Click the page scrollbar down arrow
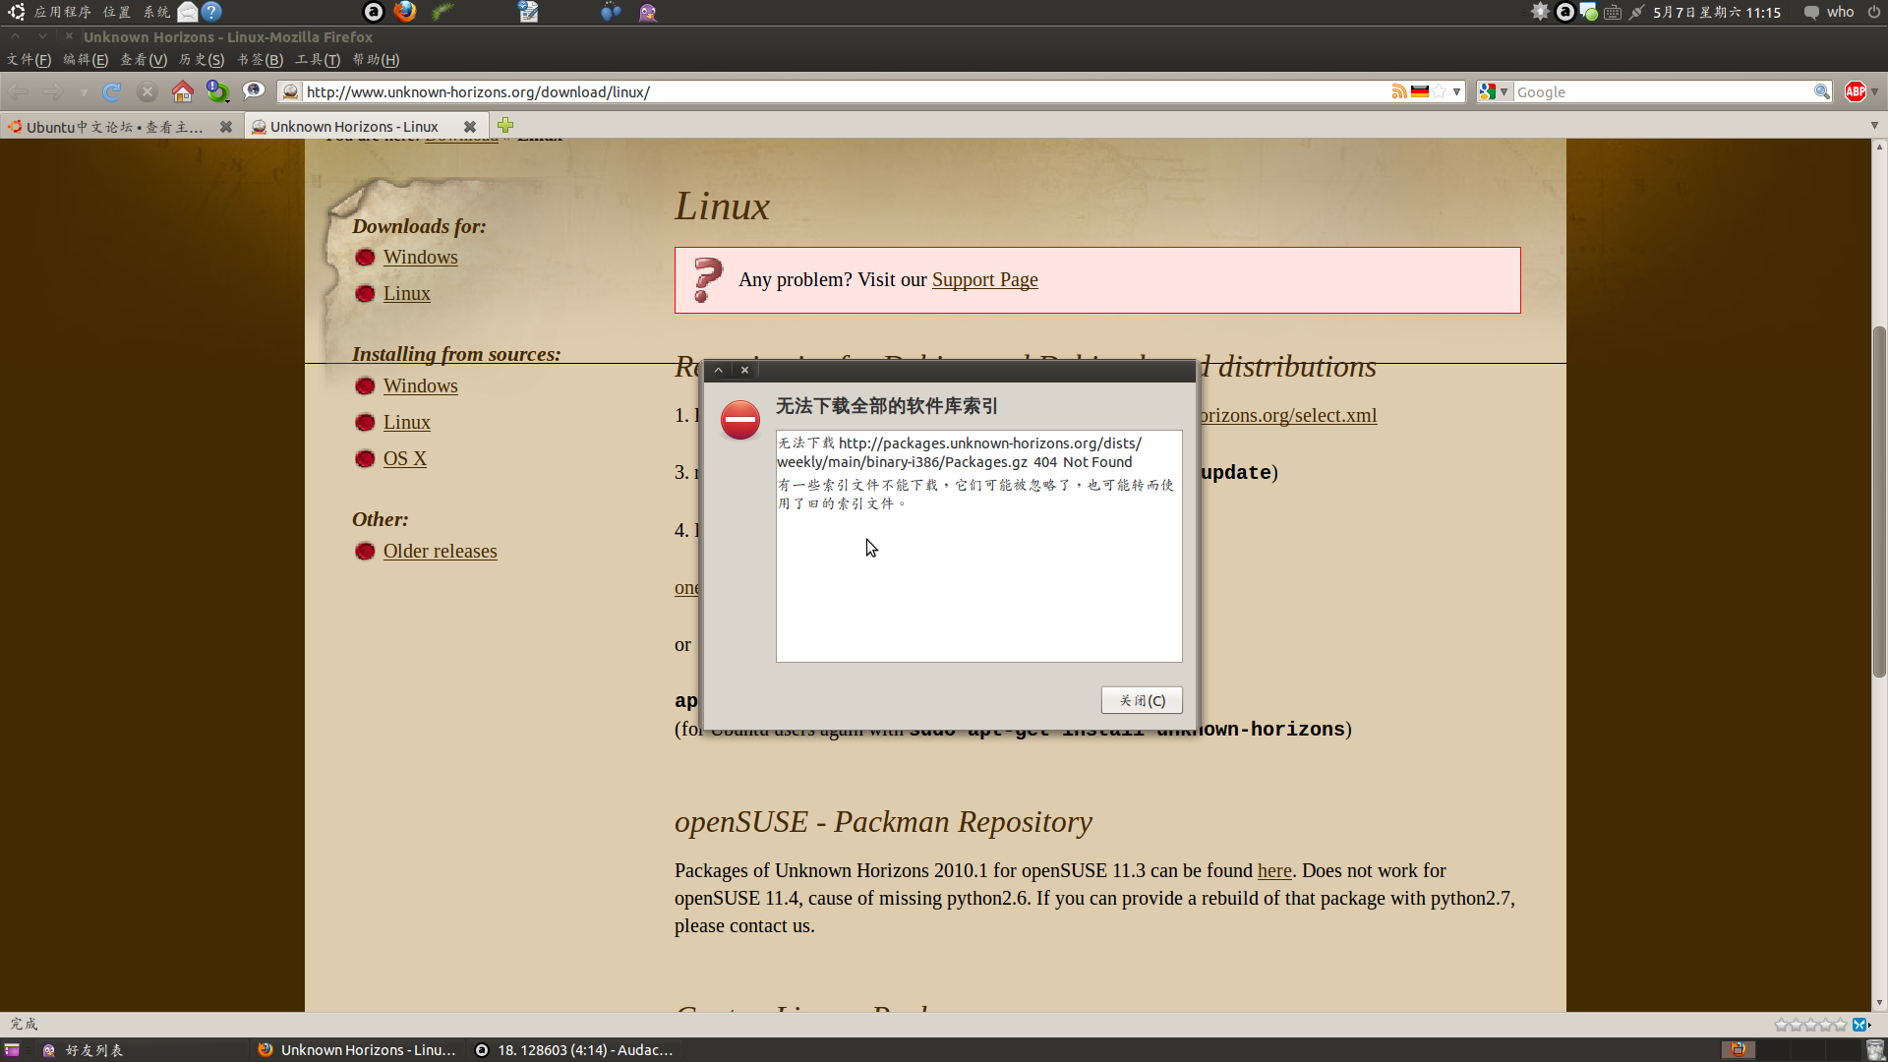This screenshot has height=1062, width=1888. (x=1879, y=1003)
